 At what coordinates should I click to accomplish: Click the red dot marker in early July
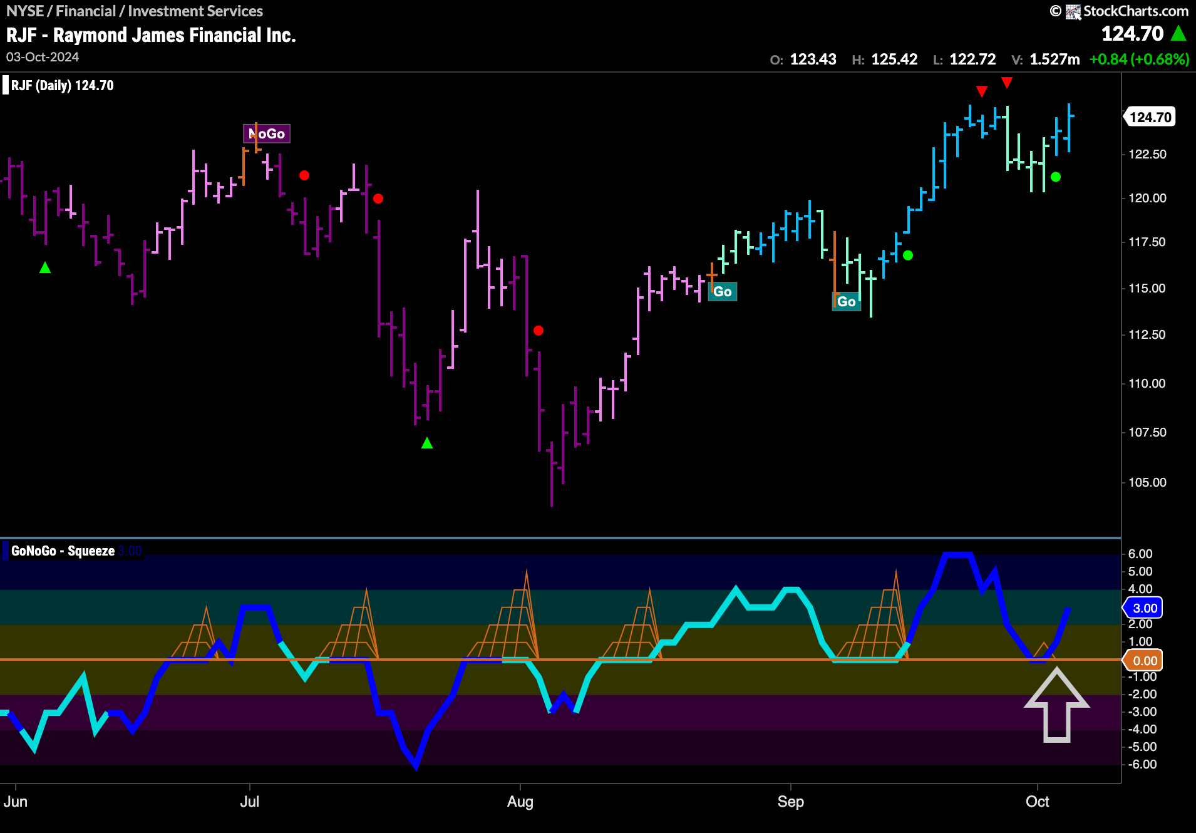(304, 175)
